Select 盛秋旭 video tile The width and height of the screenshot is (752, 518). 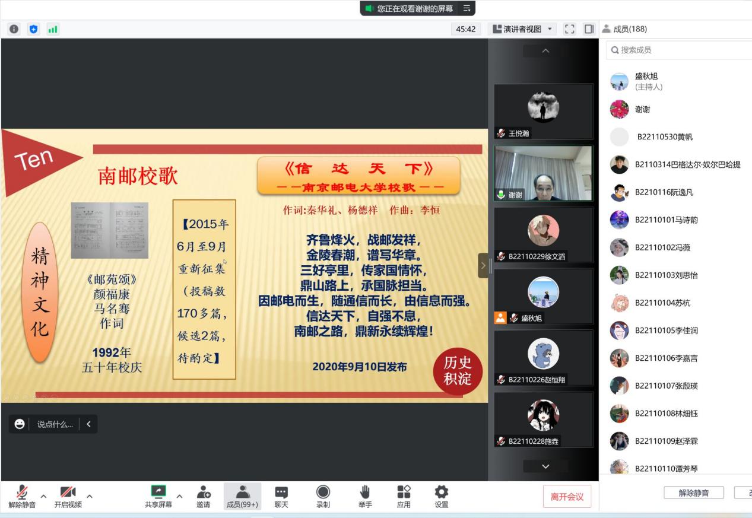(543, 296)
